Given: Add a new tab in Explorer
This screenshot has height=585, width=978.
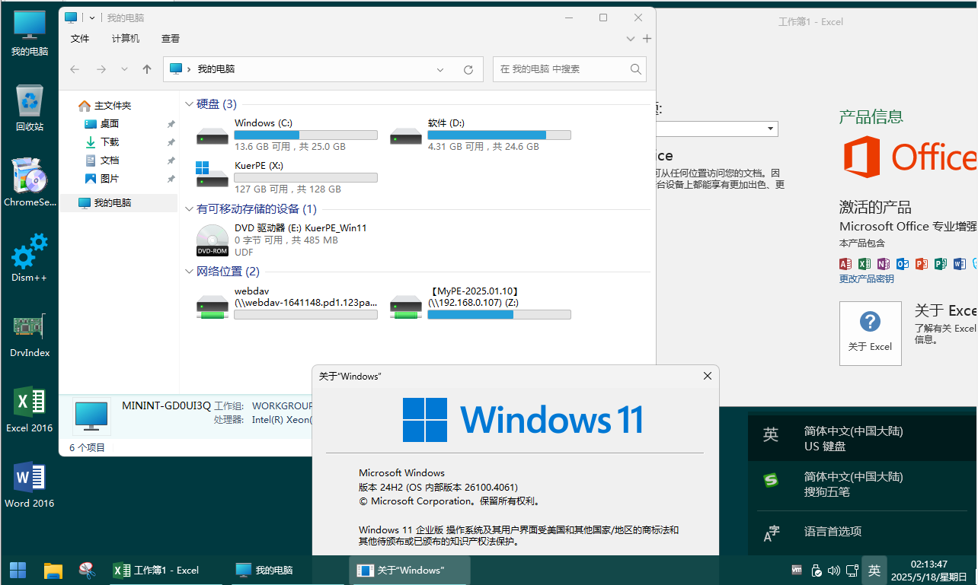Looking at the screenshot, I should click(647, 38).
